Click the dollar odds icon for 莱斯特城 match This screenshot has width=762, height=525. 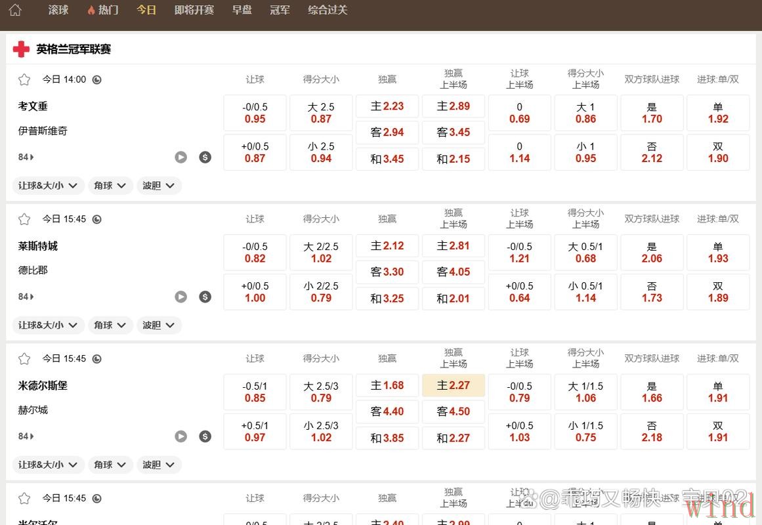205,297
